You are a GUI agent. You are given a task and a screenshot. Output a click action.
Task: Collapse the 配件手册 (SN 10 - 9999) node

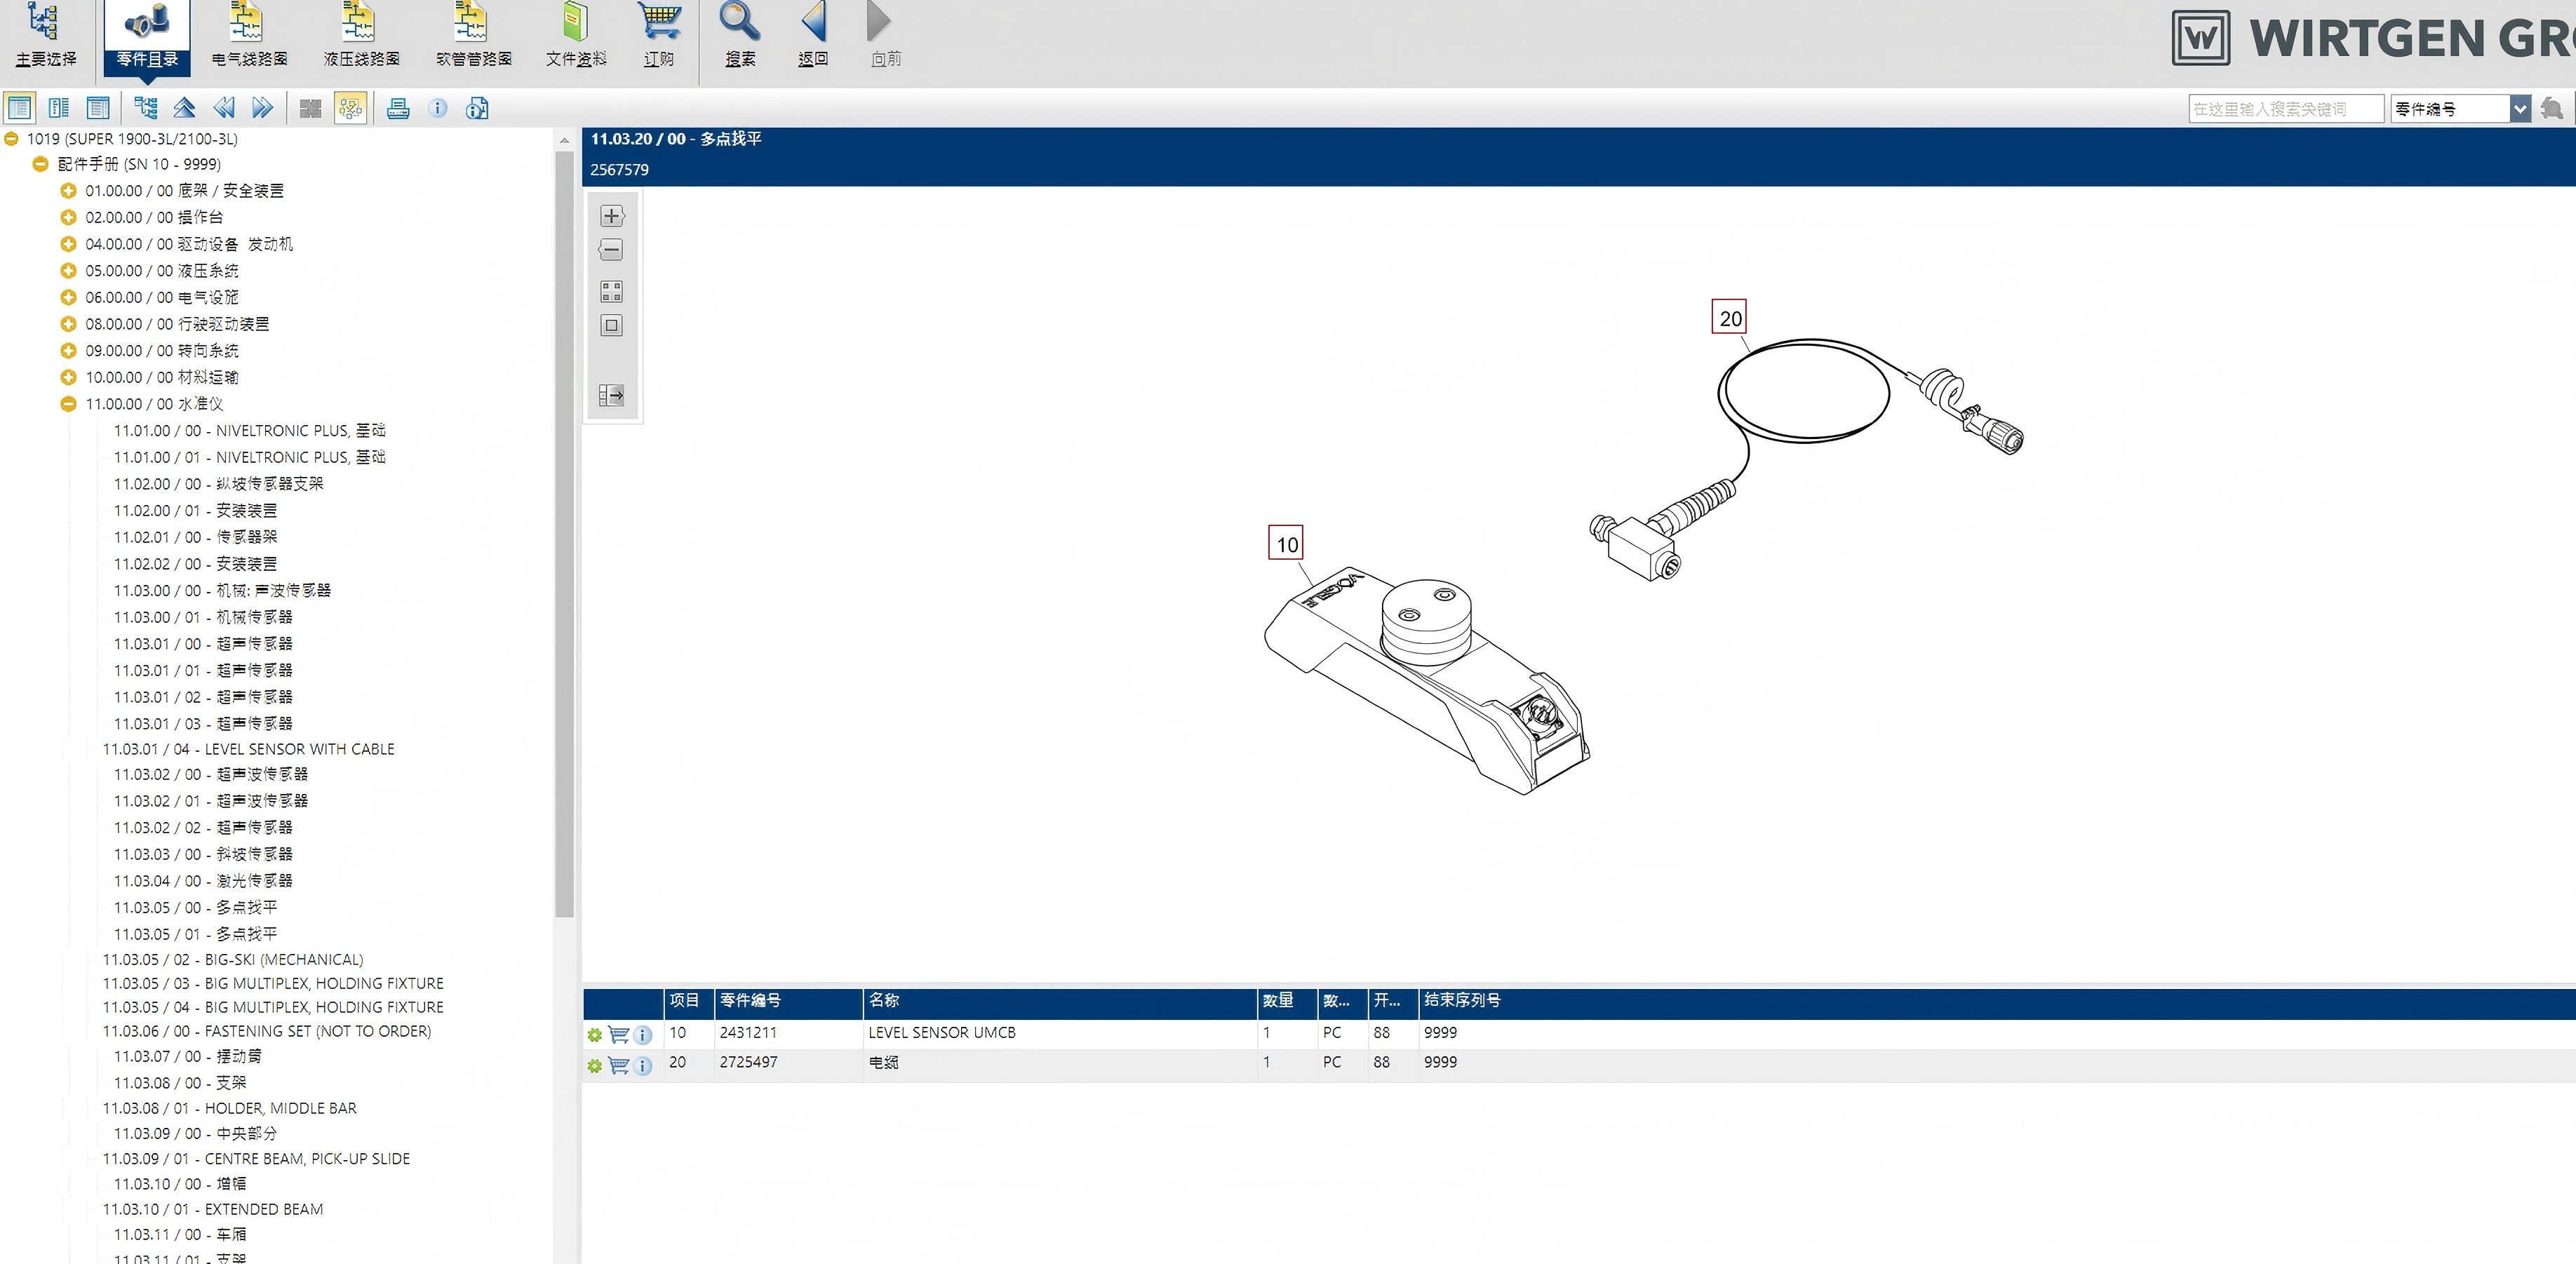tap(41, 164)
